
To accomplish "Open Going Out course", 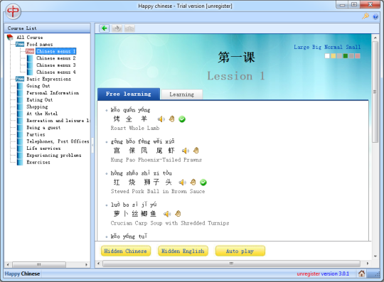I will [38, 86].
